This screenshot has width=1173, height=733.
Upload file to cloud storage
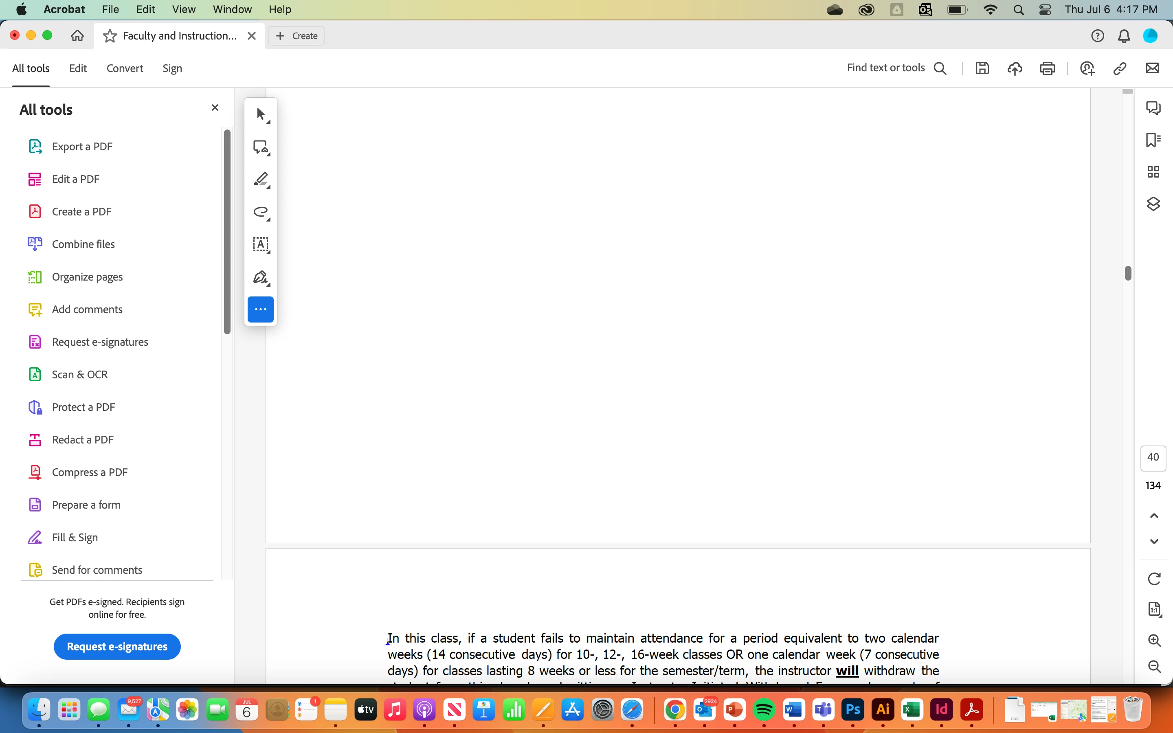click(x=1015, y=68)
